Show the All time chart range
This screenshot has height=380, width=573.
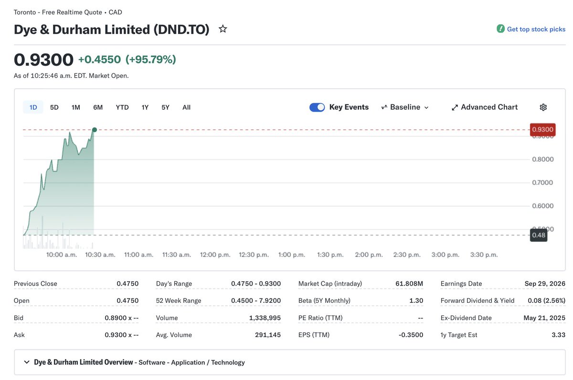[186, 107]
